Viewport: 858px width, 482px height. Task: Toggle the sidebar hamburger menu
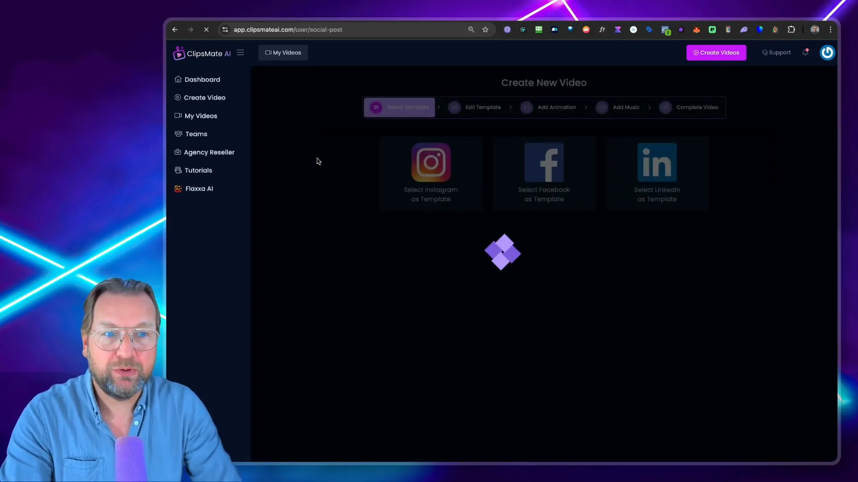tap(240, 52)
